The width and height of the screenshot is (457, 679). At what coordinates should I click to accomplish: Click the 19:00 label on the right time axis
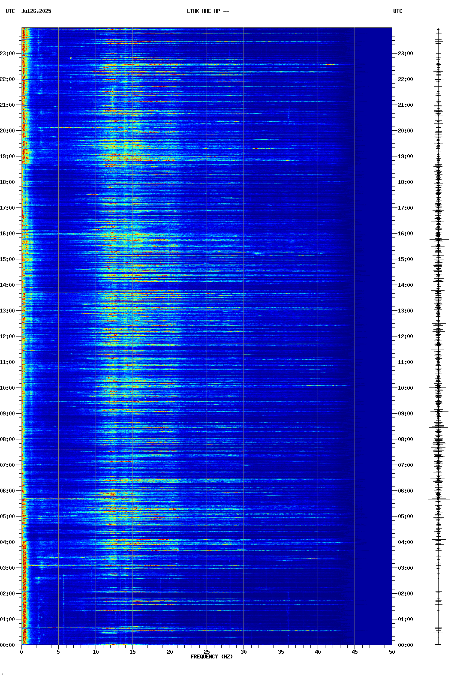[406, 156]
